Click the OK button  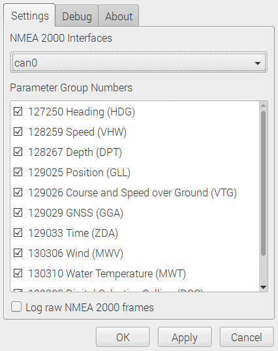tap(123, 337)
